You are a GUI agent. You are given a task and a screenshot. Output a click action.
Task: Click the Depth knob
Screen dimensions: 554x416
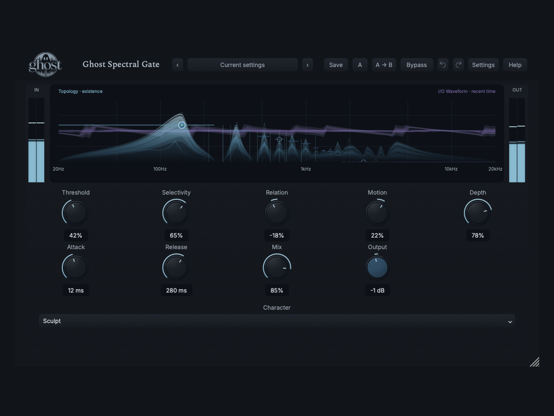478,213
